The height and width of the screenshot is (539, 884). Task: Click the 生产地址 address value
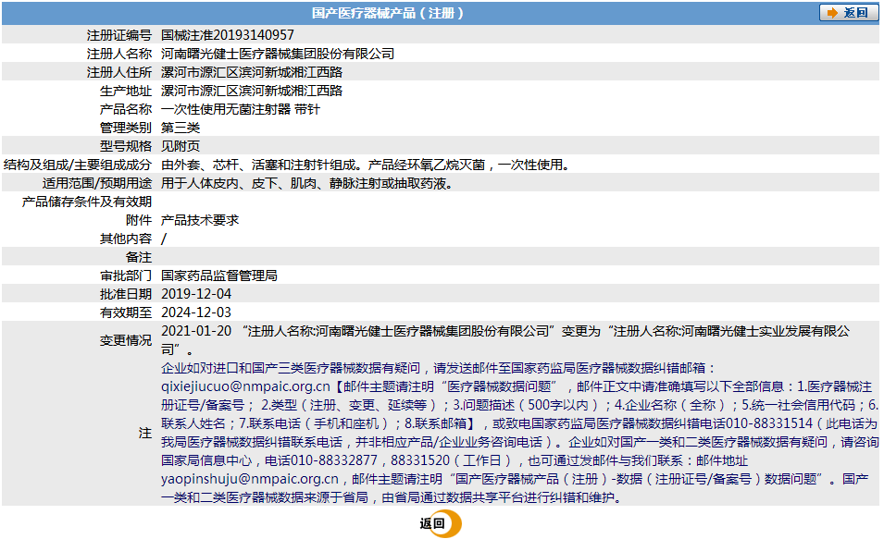tap(252, 91)
